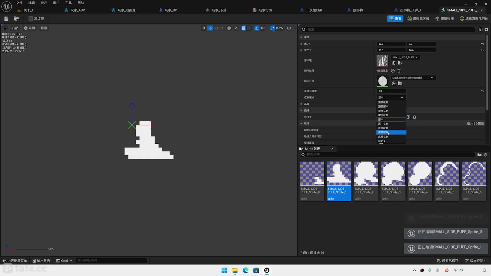Switch to 查看 view mode
The image size is (491, 276).
coord(395,19)
